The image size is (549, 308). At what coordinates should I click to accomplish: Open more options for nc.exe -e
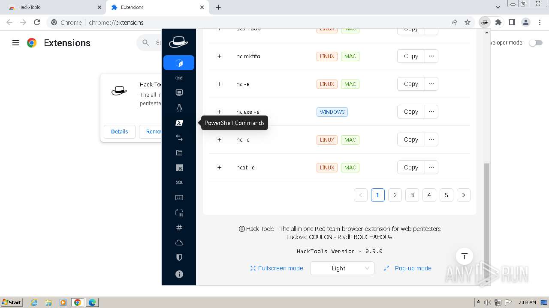431,112
